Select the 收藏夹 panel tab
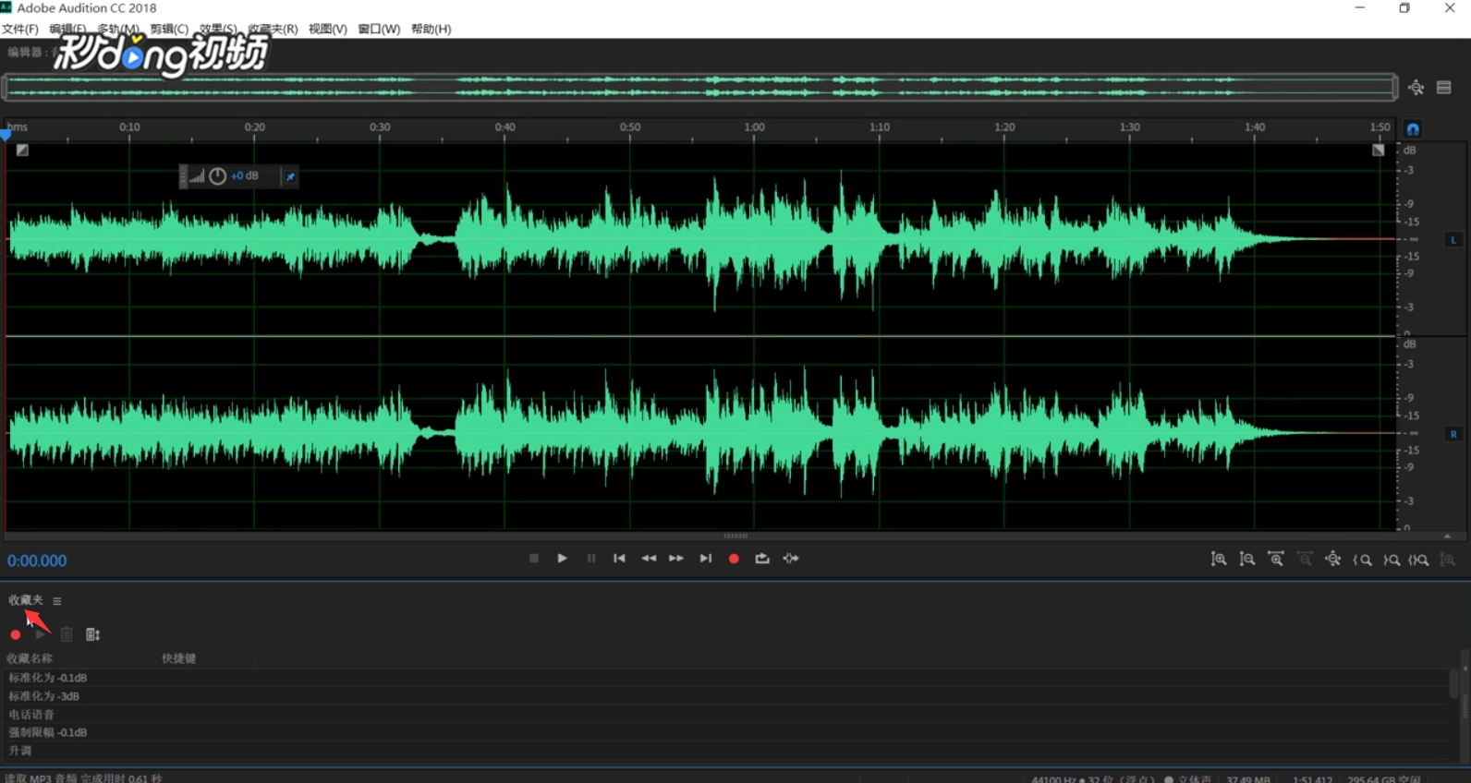Viewport: 1471px width, 783px height. coord(26,600)
